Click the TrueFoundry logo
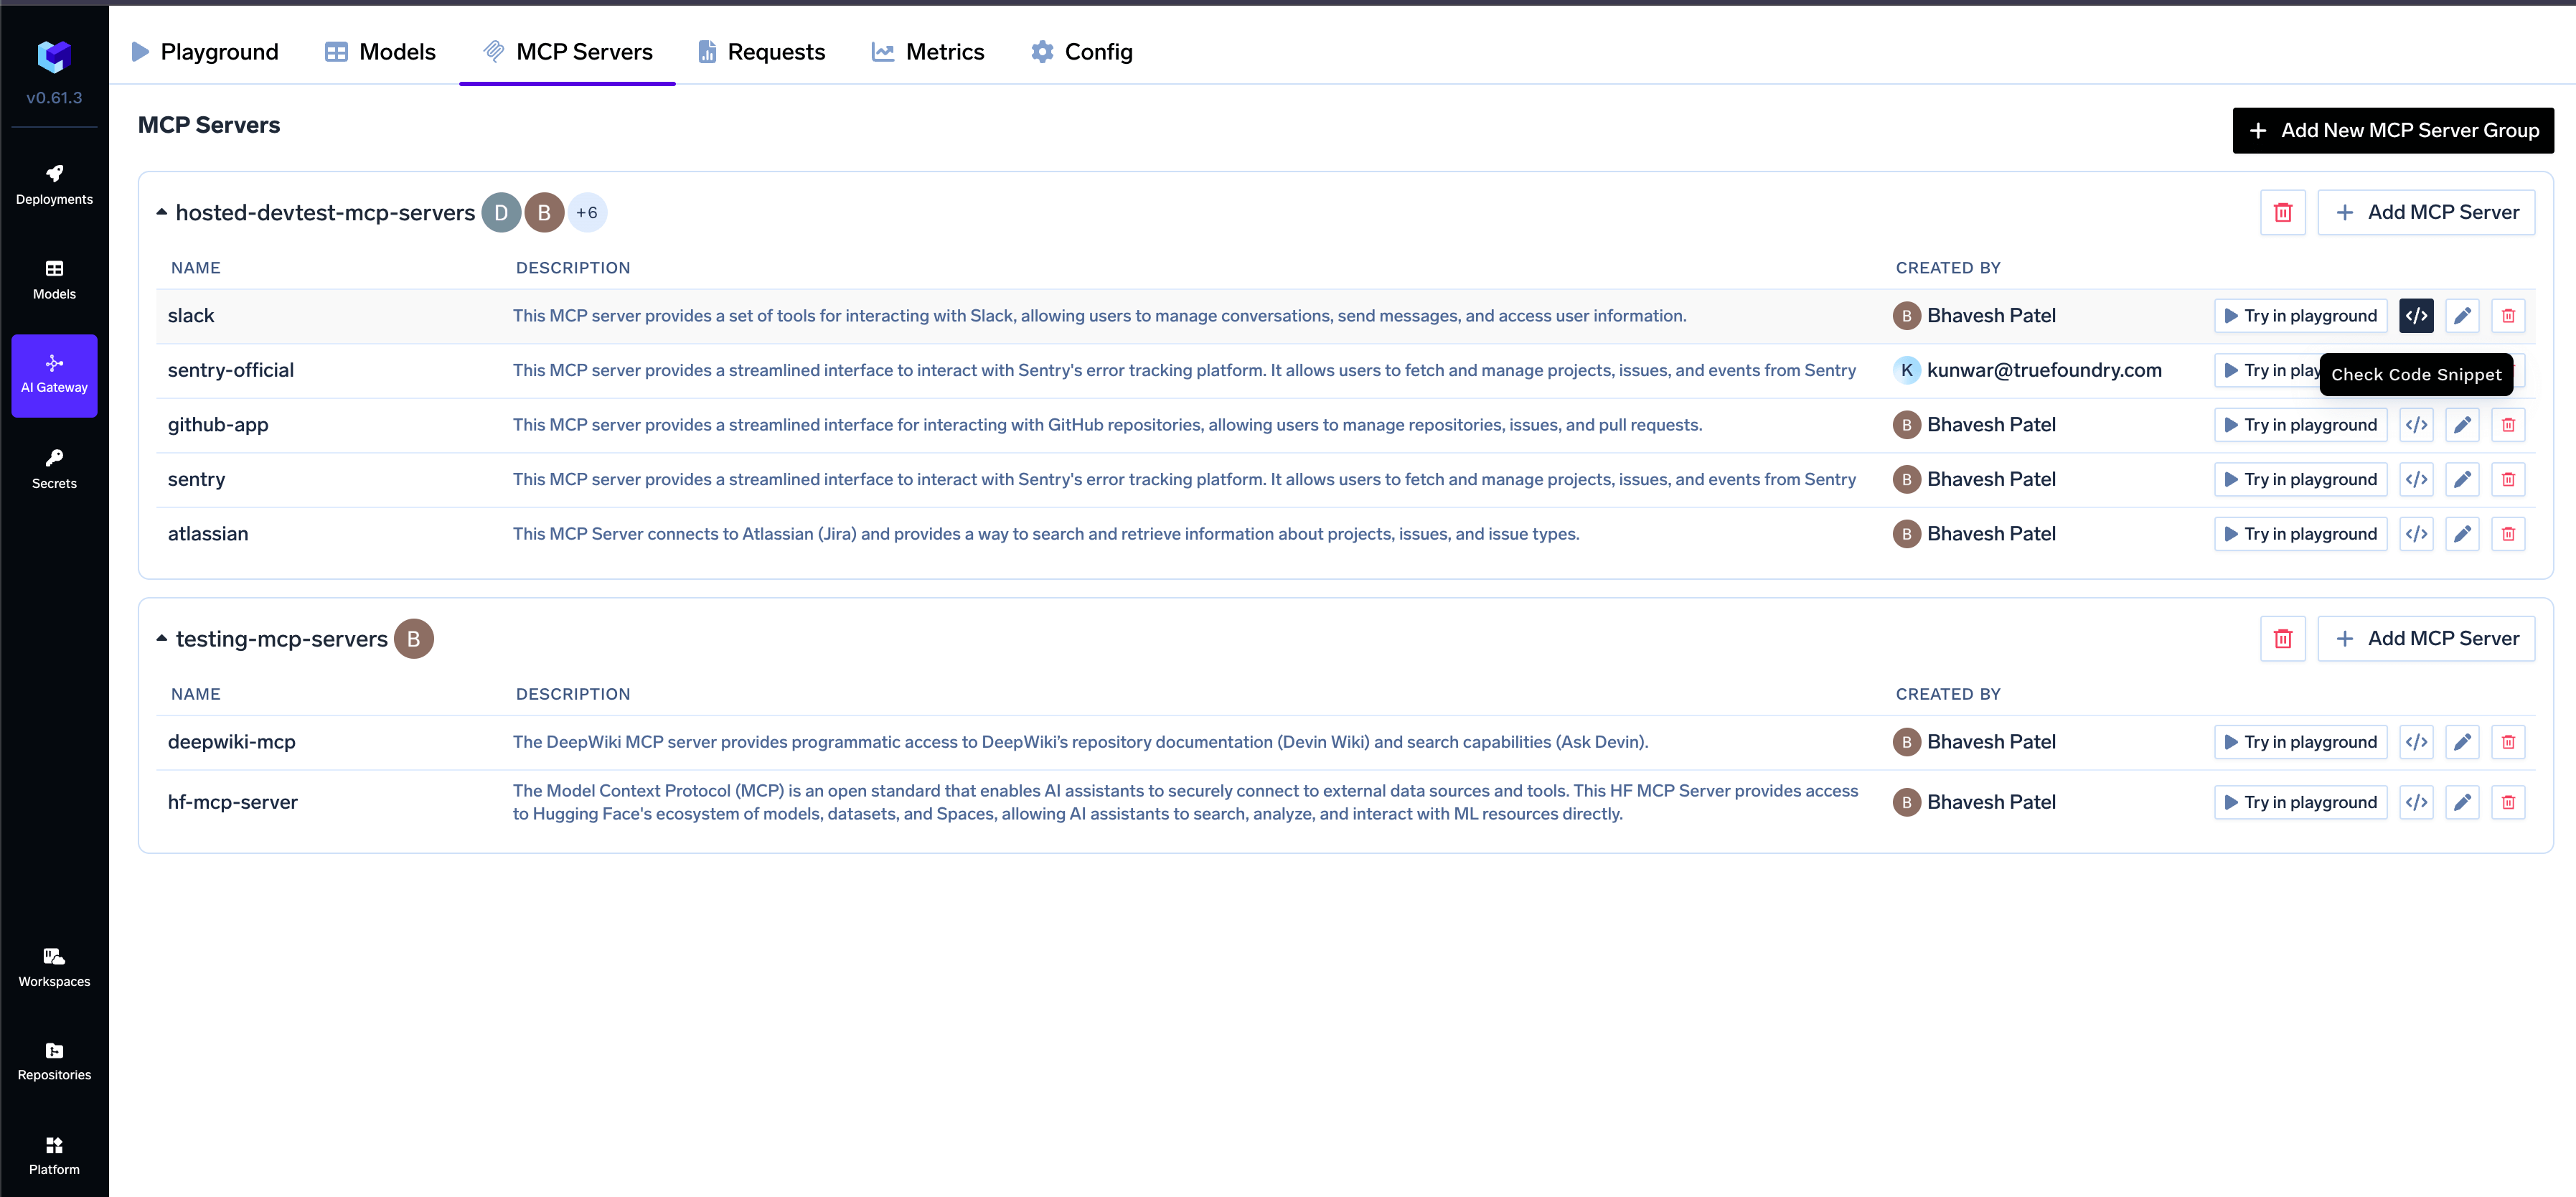Image resolution: width=2576 pixels, height=1197 pixels. [54, 56]
